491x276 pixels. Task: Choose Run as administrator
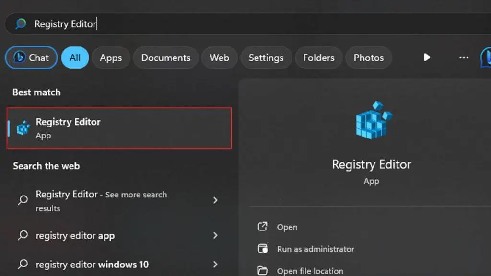pyautogui.click(x=316, y=249)
